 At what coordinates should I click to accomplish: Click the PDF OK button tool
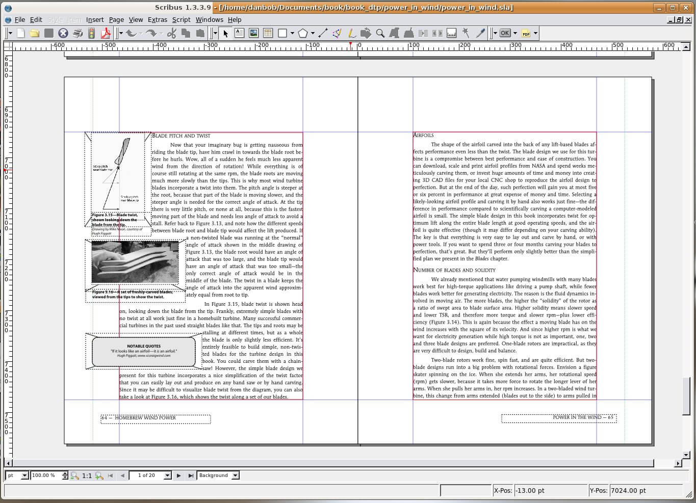click(x=505, y=33)
